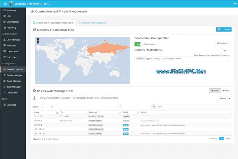Click the hamburger menu icon in header
Viewport: 238px width, 159px height.
pos(5,4)
